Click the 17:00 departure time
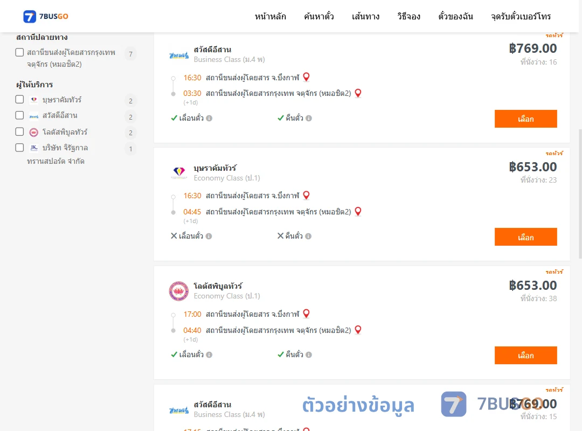 [x=192, y=314]
